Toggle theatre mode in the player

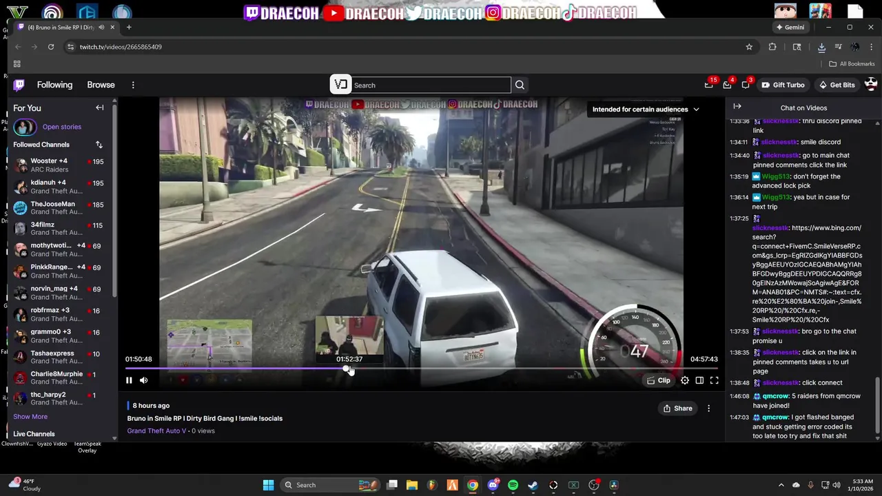tap(699, 380)
